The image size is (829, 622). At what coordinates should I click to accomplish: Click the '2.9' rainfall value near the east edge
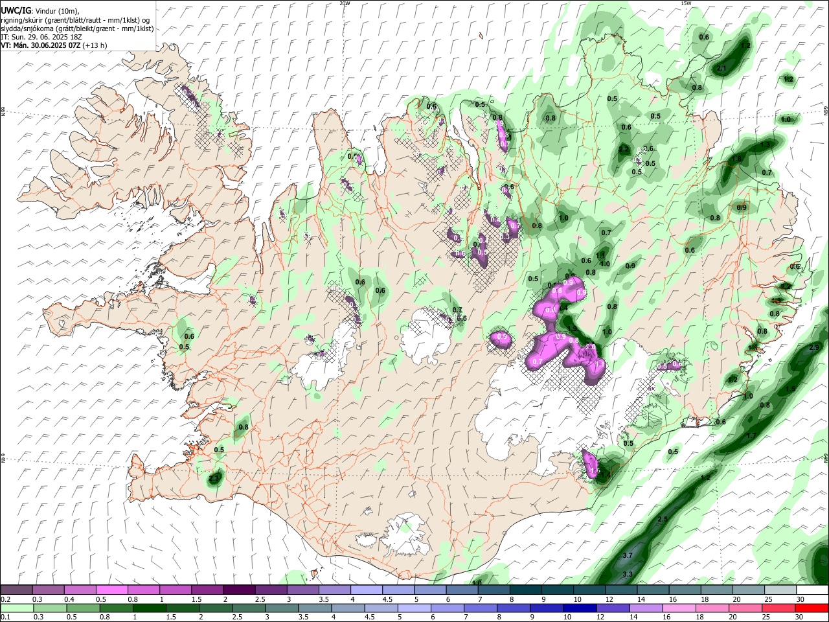pyautogui.click(x=815, y=348)
